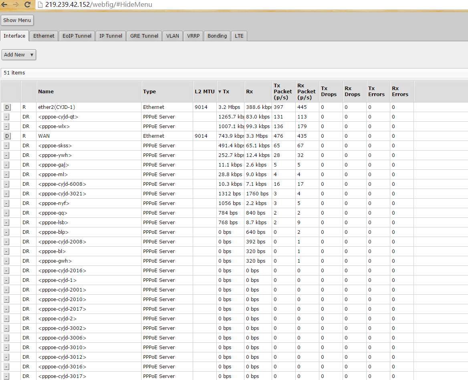Remove pppoe-gwh using its minus button
Viewport: 468px width, 380px height.
[x=6, y=261]
